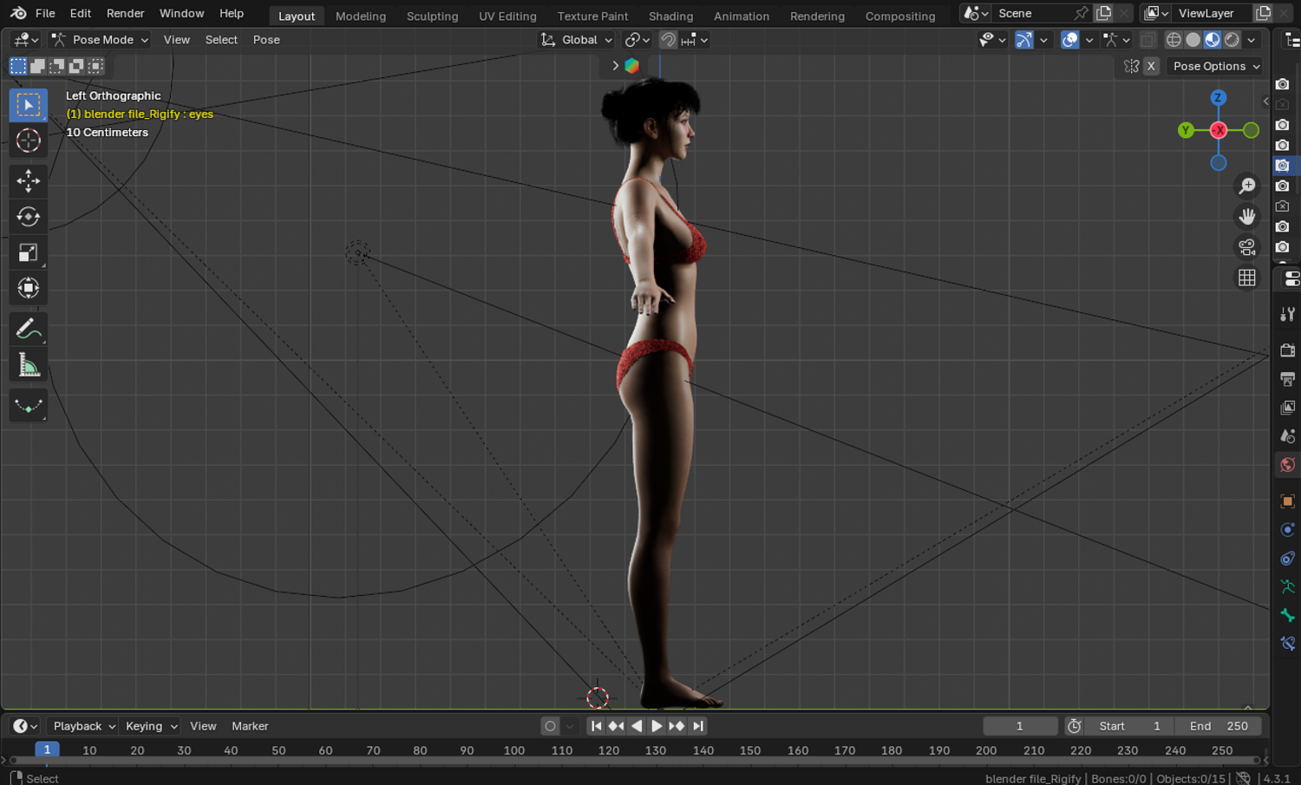The height and width of the screenshot is (785, 1301).
Task: Pick the Breakdowner pose tool
Action: click(28, 405)
